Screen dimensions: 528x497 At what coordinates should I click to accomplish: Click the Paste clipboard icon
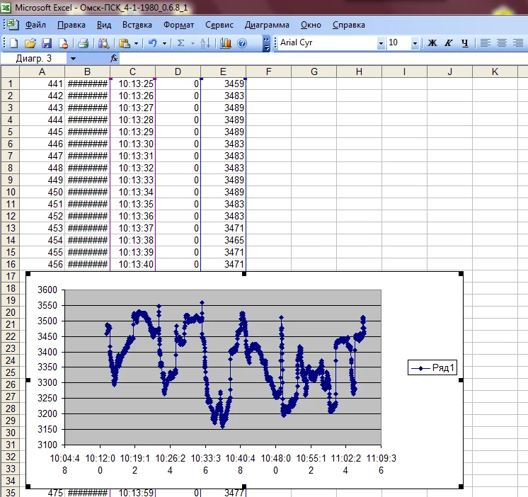pos(125,43)
